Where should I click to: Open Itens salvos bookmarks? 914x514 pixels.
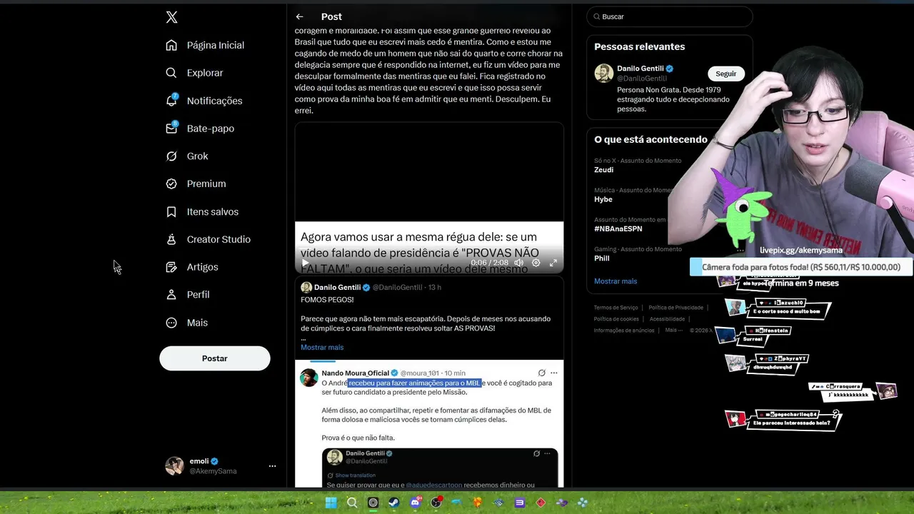pyautogui.click(x=202, y=212)
